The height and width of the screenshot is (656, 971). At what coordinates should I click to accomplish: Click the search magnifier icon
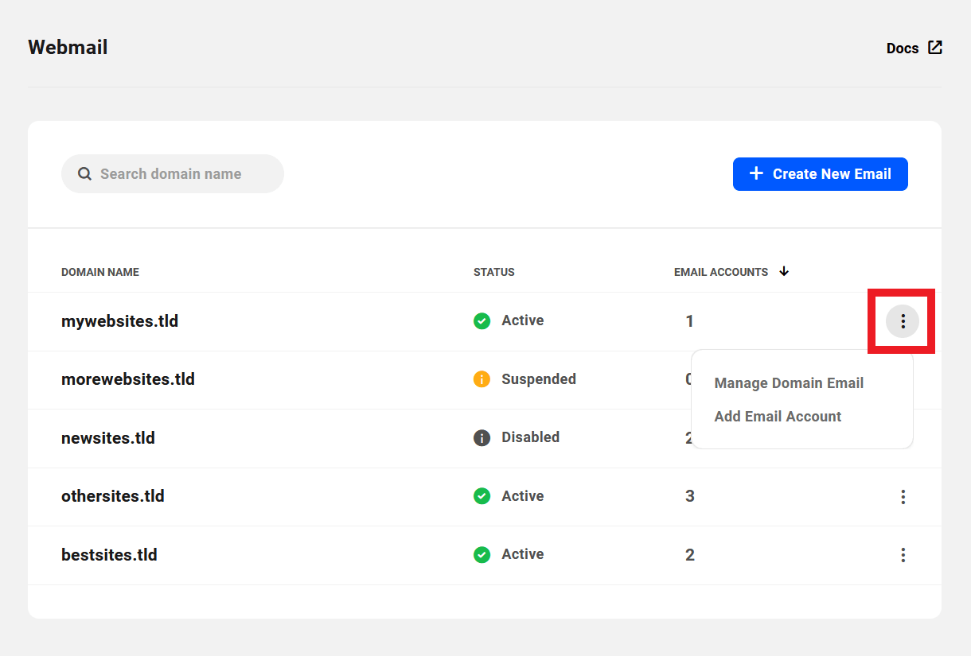[84, 173]
